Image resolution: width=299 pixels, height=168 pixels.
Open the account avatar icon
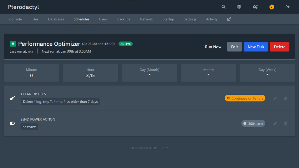[272, 7]
